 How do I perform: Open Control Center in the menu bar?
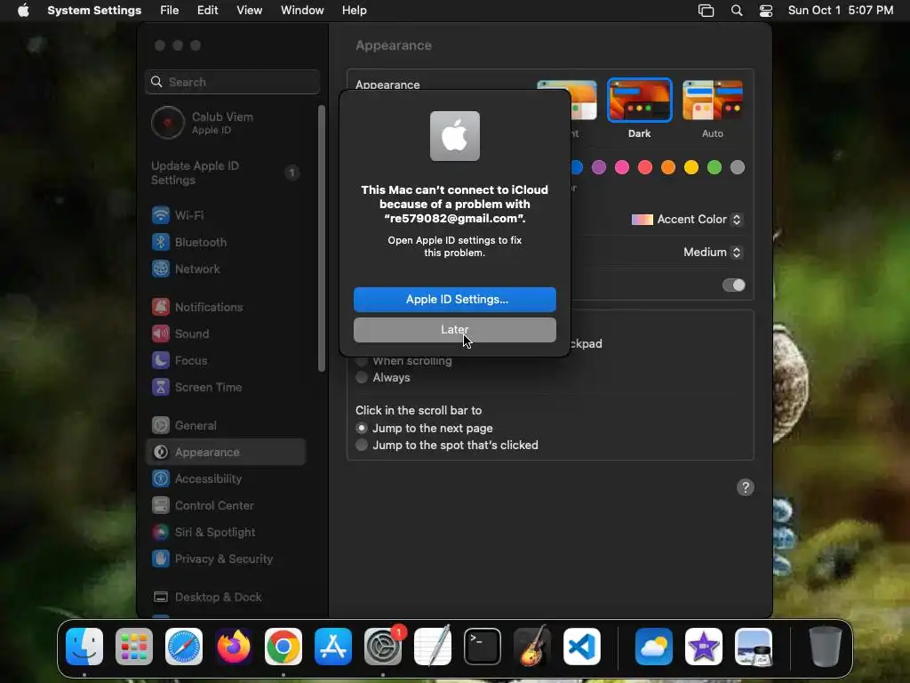tap(766, 11)
